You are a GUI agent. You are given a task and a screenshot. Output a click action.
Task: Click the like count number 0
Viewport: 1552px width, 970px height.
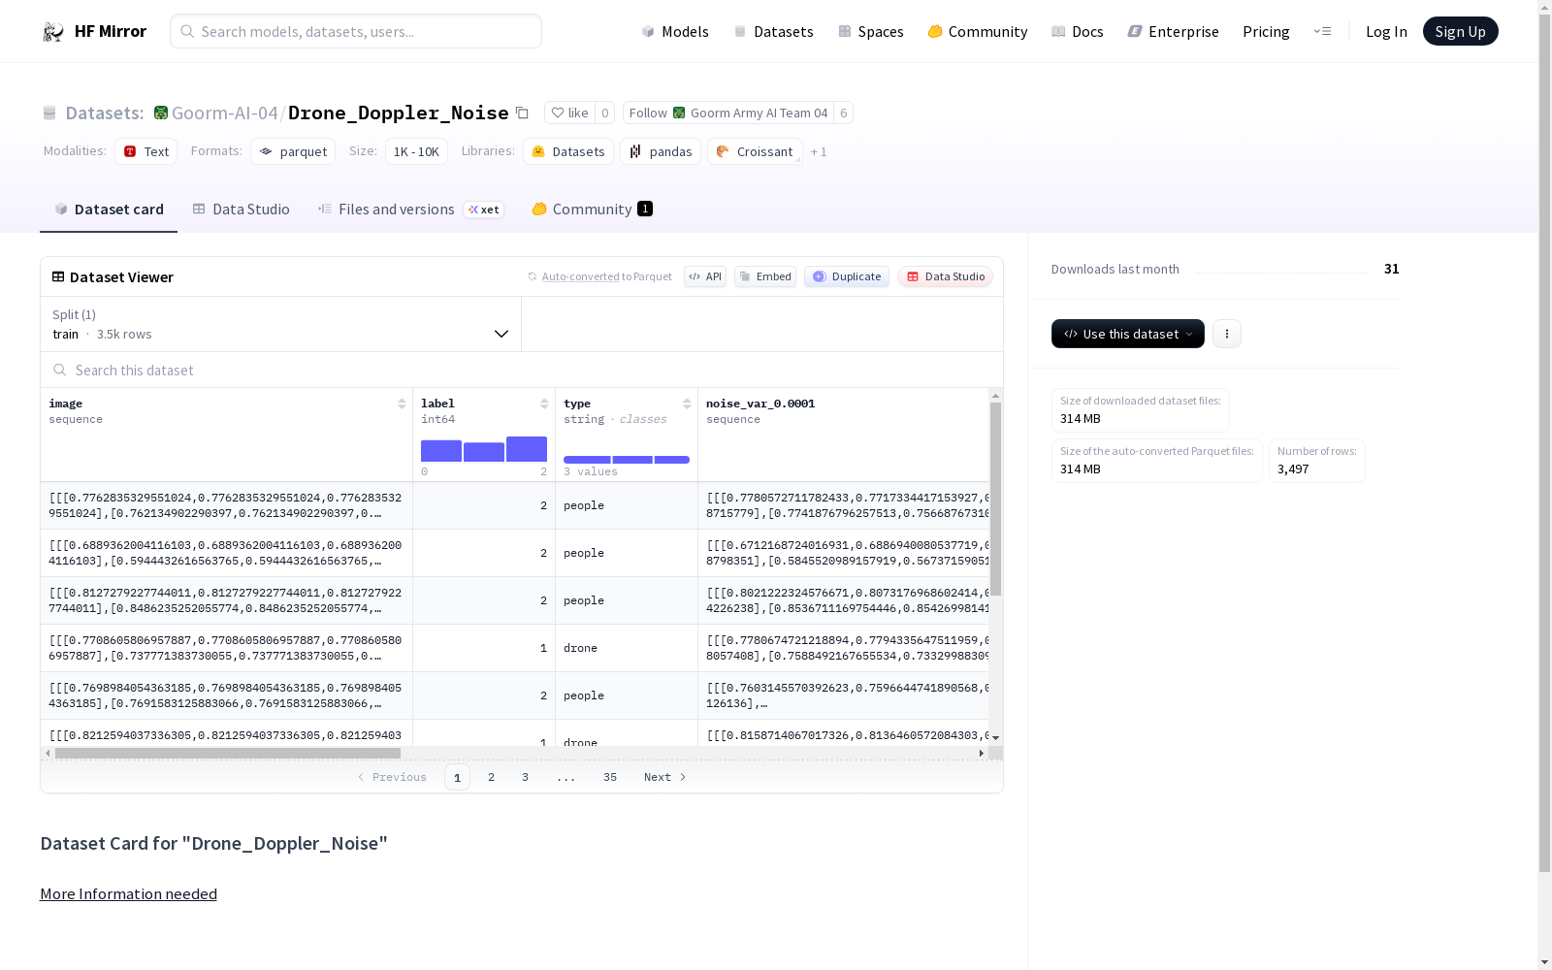pyautogui.click(x=604, y=113)
